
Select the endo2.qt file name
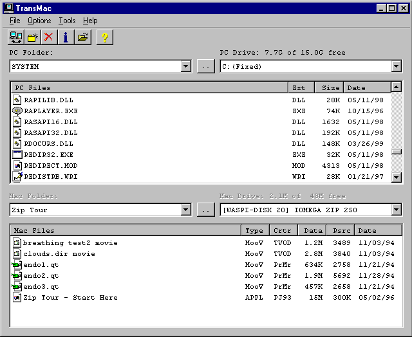[x=41, y=276]
